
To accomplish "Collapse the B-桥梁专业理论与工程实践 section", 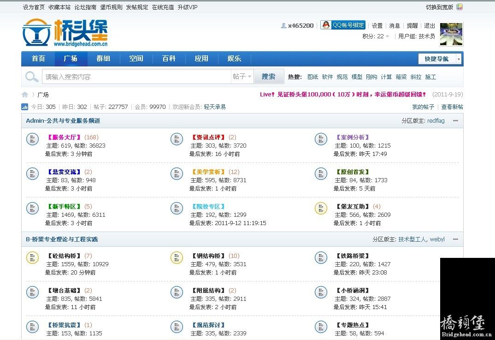I will (455, 239).
